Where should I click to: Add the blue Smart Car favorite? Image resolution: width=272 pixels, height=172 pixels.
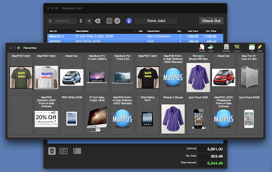pos(72,74)
